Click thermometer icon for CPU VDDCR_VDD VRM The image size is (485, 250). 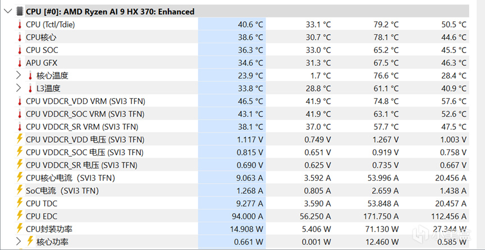coord(20,101)
